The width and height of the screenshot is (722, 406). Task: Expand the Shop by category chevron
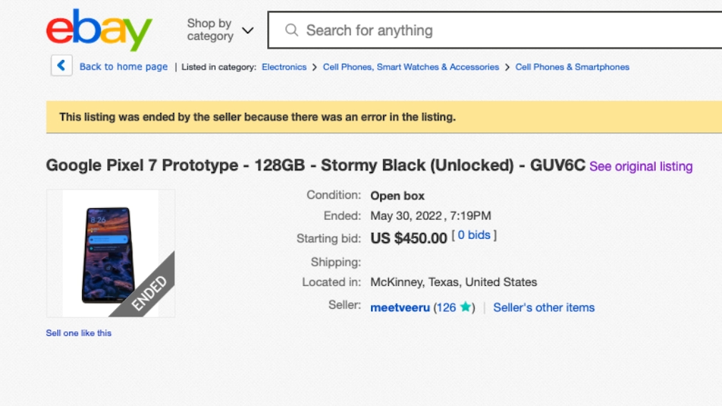point(248,31)
